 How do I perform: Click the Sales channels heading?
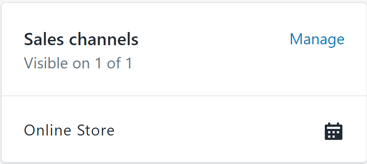click(81, 39)
